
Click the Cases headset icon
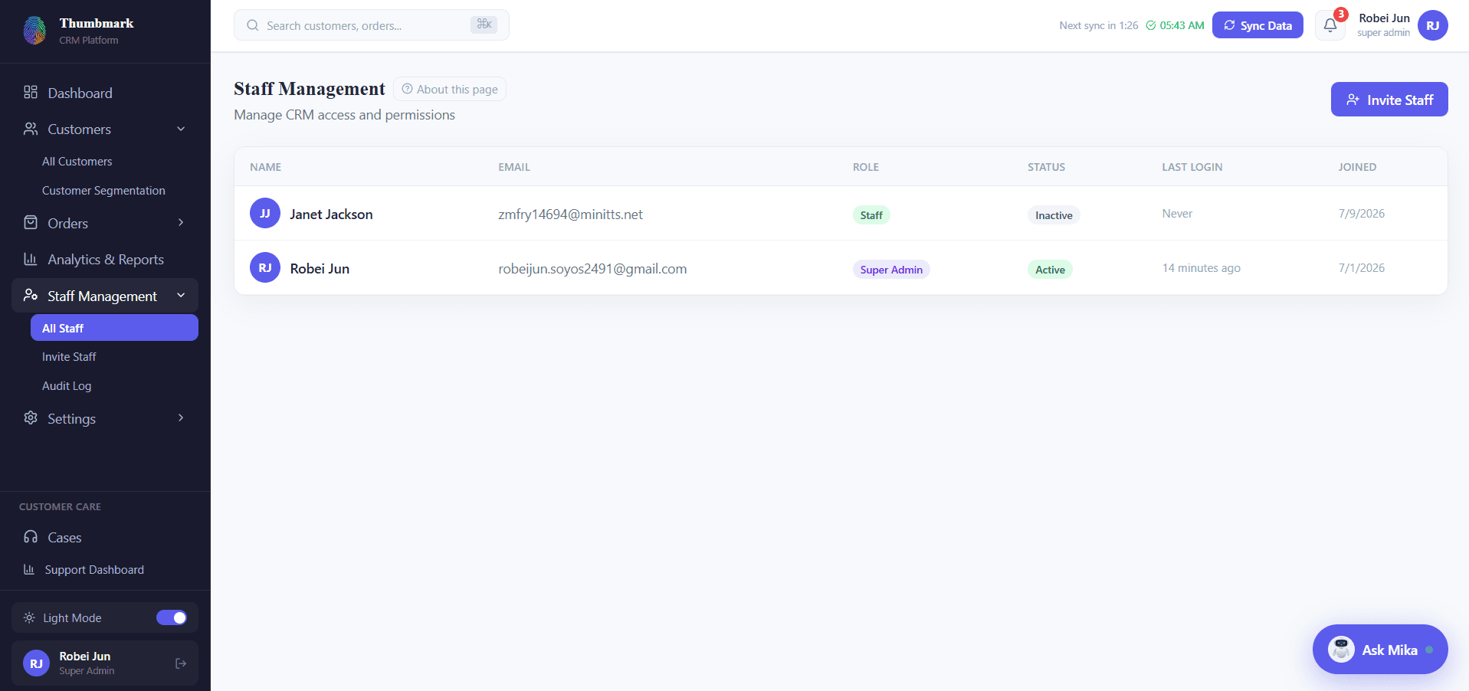click(31, 537)
